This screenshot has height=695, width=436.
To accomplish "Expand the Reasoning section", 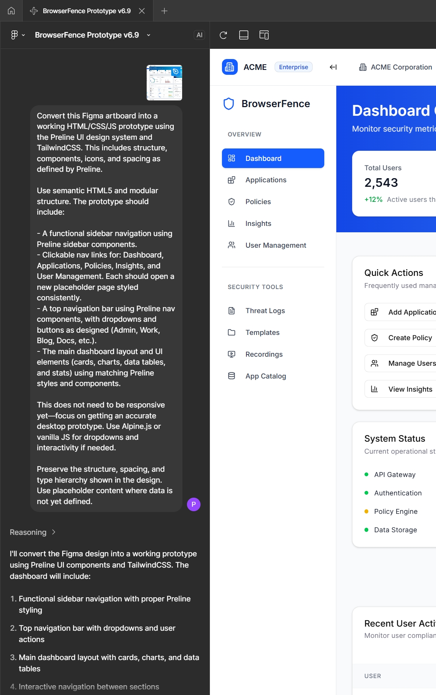I will (x=33, y=532).
